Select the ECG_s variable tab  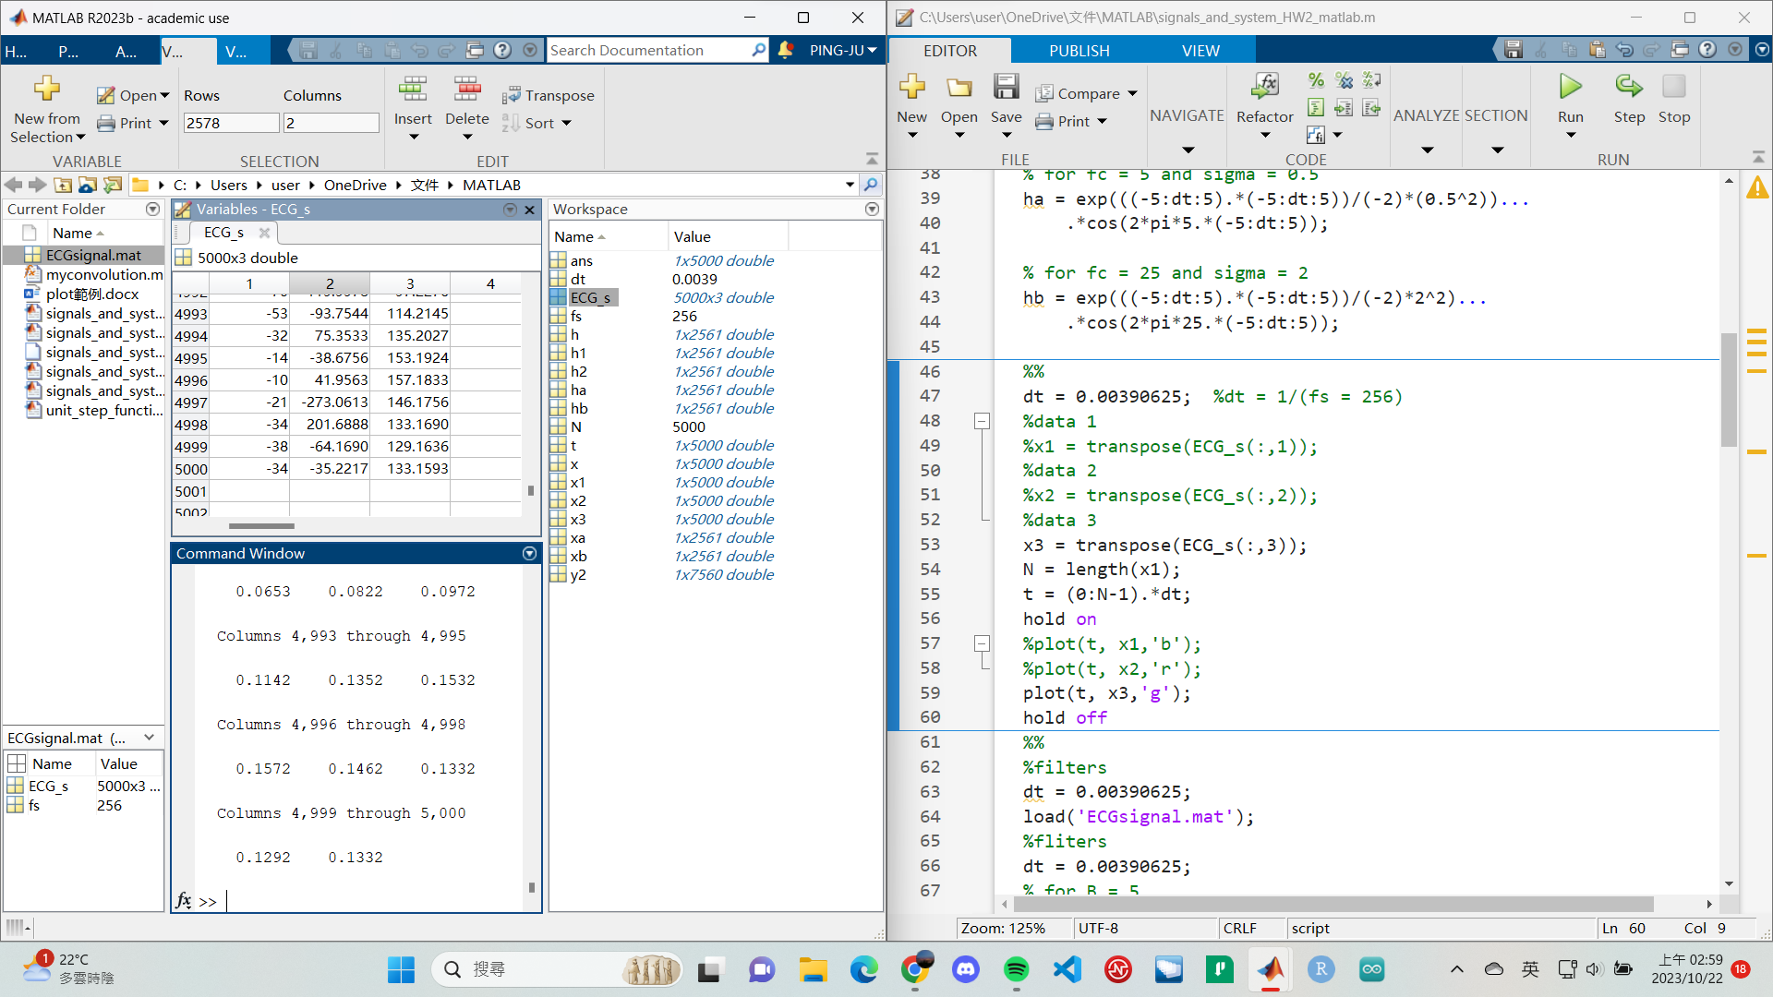(x=224, y=232)
